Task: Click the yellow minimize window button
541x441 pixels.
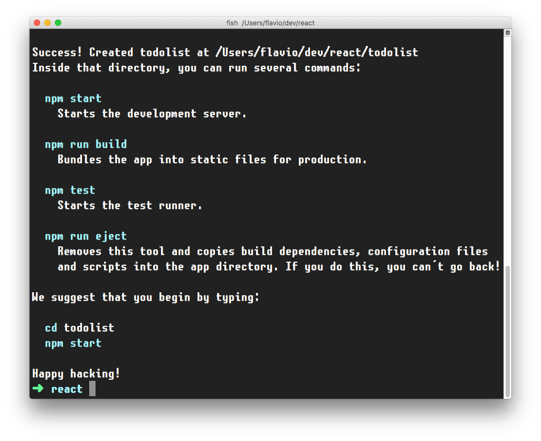Action: coord(48,23)
